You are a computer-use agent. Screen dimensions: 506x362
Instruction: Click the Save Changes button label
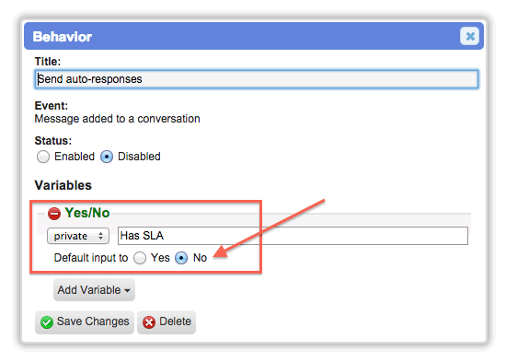93,321
